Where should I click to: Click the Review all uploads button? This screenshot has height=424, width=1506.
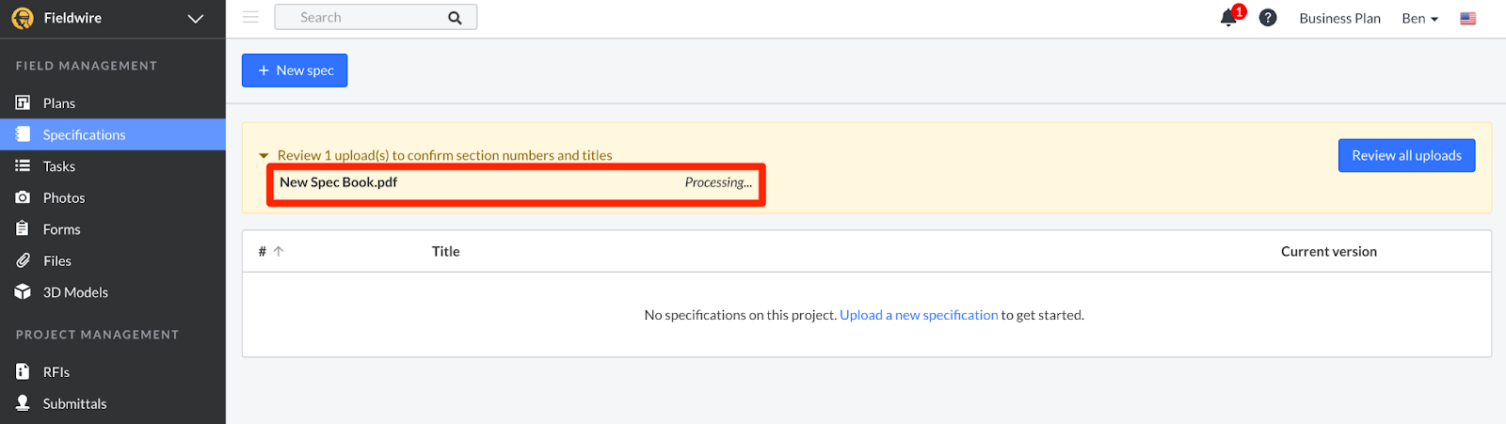(1406, 156)
